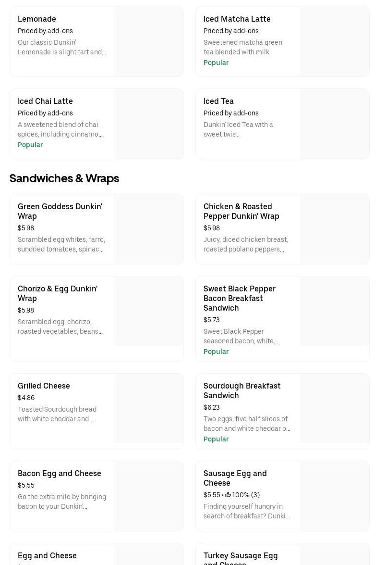Click the Turkey Sausage Egg and Cheese title

(241, 557)
